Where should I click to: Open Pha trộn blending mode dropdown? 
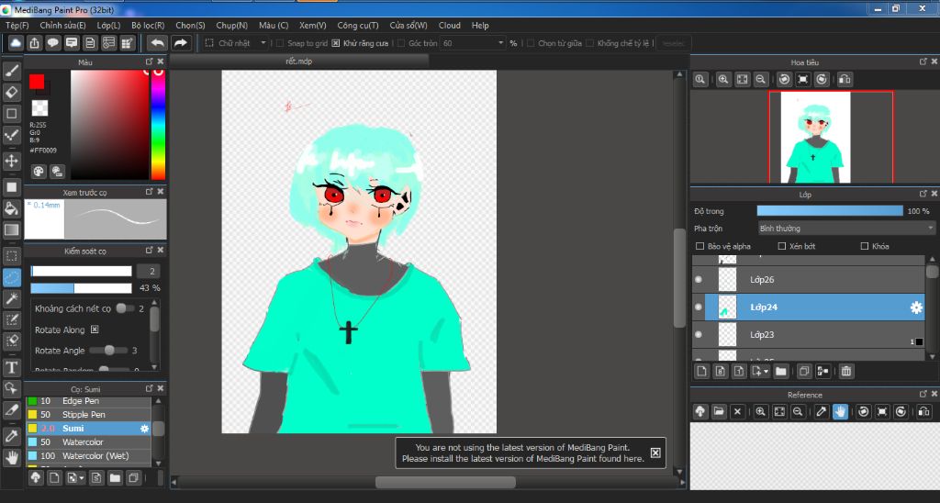pos(846,229)
